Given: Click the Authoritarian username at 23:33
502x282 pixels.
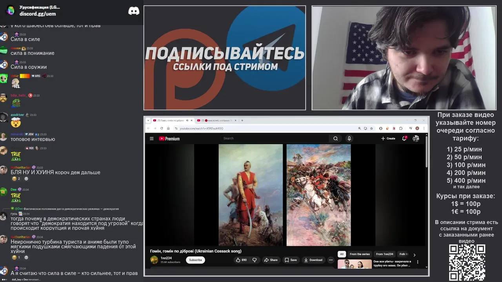Looking at the screenshot, I should (21, 168).
